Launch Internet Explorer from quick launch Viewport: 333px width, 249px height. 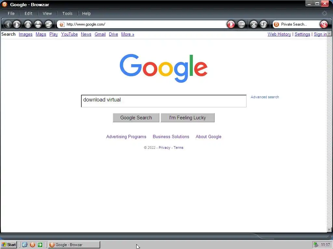click(25, 245)
